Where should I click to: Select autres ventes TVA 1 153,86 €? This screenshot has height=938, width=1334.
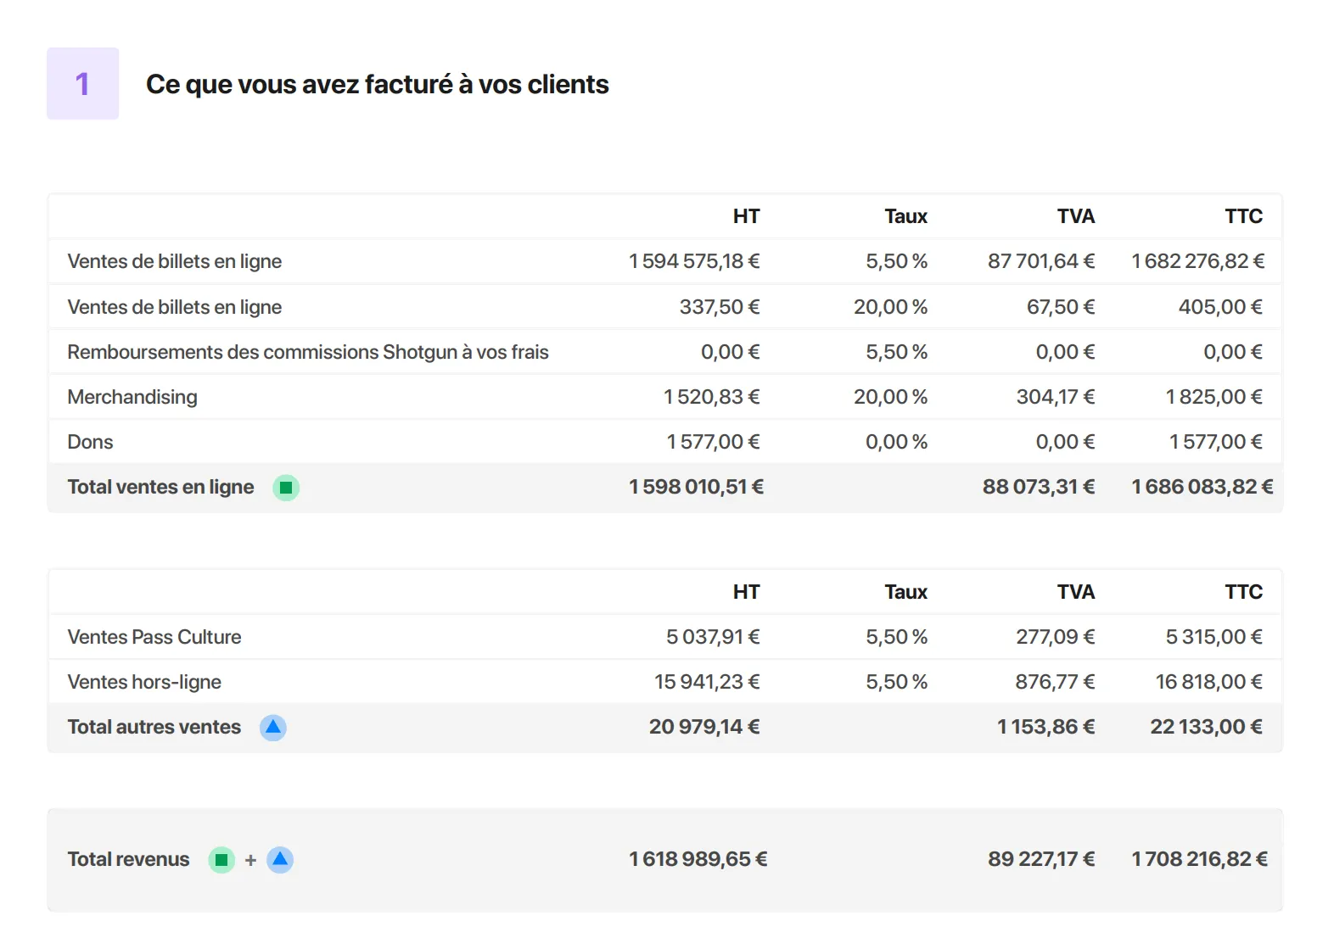pos(1046,727)
